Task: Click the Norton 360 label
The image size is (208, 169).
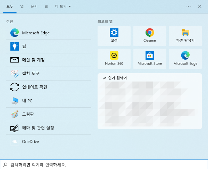Action: point(114,64)
